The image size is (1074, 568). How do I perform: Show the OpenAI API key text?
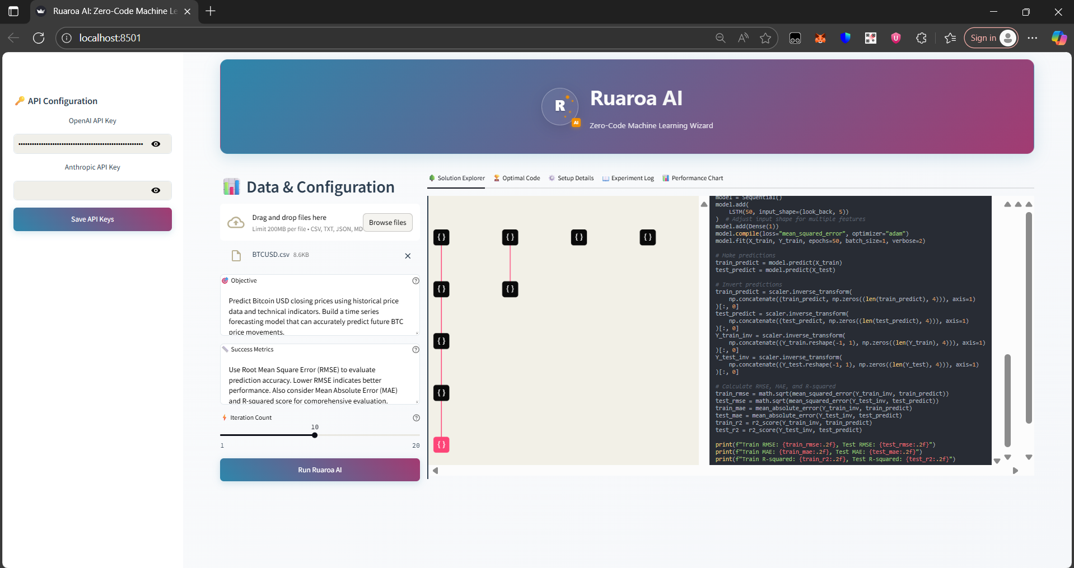pos(156,144)
